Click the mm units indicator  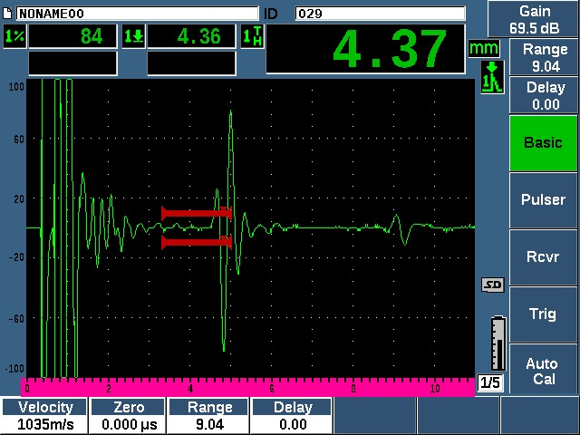point(484,48)
